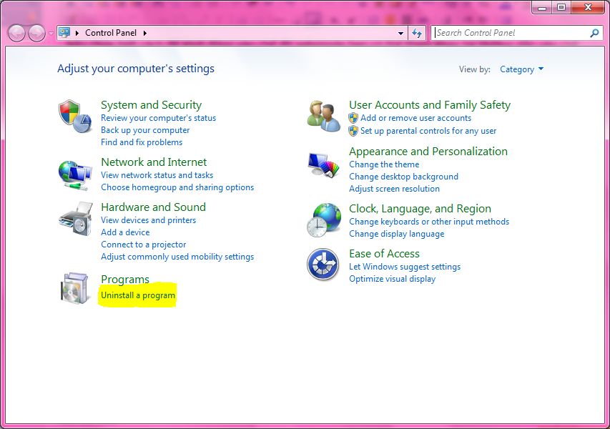Close the Control Panel window
610x429 pixels.
coord(588,7)
